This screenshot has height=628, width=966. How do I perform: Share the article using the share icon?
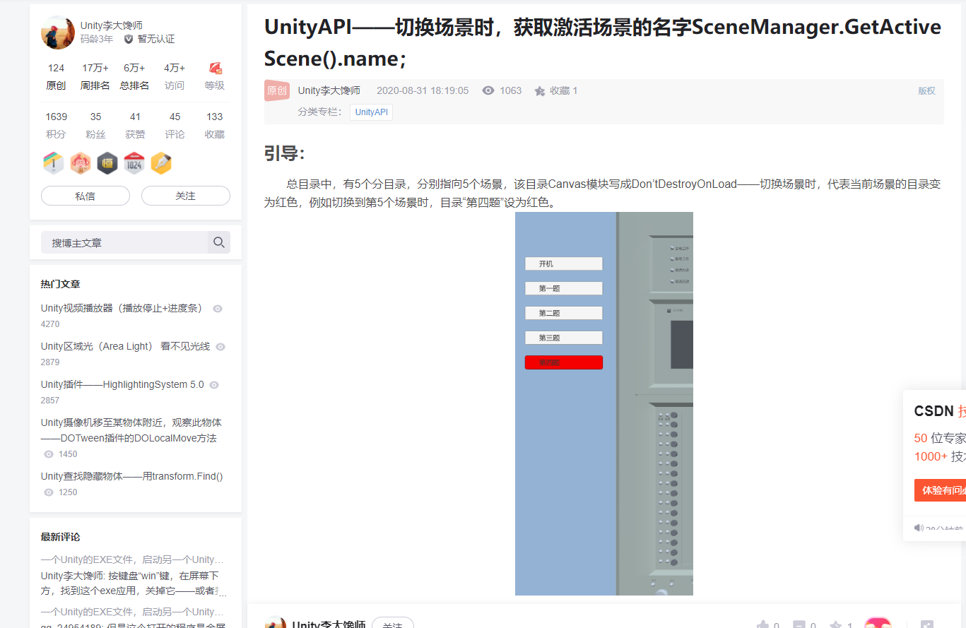[x=927, y=624]
